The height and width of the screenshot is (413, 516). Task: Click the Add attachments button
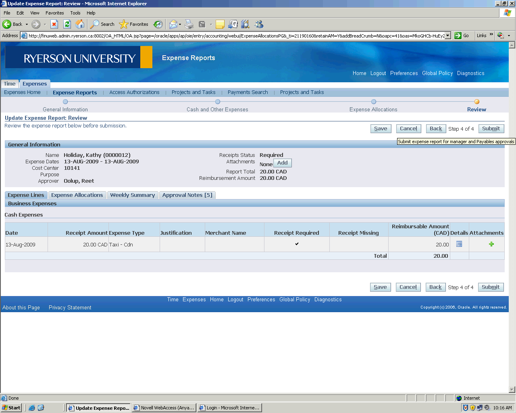[282, 163]
